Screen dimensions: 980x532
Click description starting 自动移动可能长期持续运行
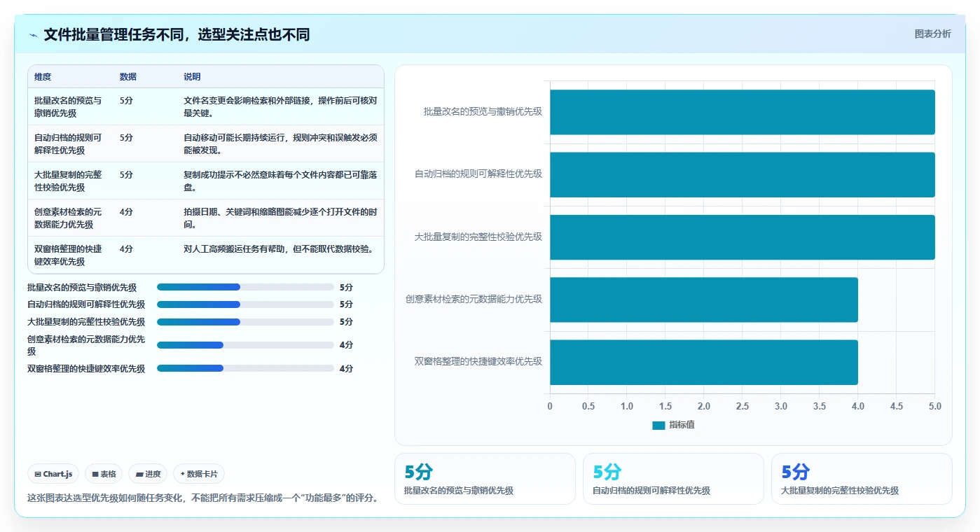[280, 143]
